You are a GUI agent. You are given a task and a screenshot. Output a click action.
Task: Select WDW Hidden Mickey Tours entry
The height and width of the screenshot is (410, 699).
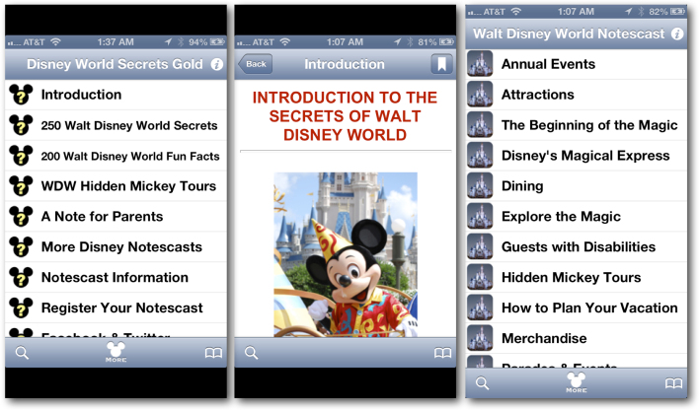[116, 186]
